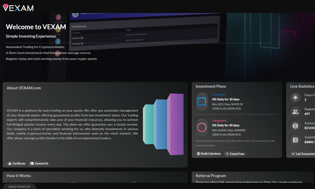This screenshot has height=189, width=315.
Task: Click the Registered users people icon
Action: pyautogui.click(x=295, y=112)
